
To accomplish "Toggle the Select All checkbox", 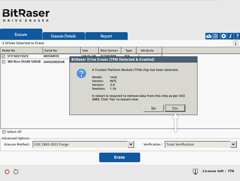I will click(x=4, y=132).
